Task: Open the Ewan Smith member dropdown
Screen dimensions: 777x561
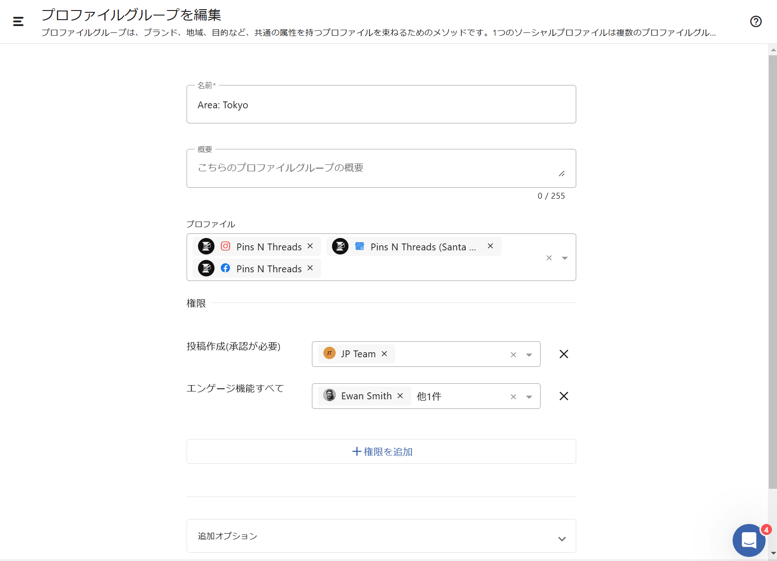Action: tap(529, 397)
